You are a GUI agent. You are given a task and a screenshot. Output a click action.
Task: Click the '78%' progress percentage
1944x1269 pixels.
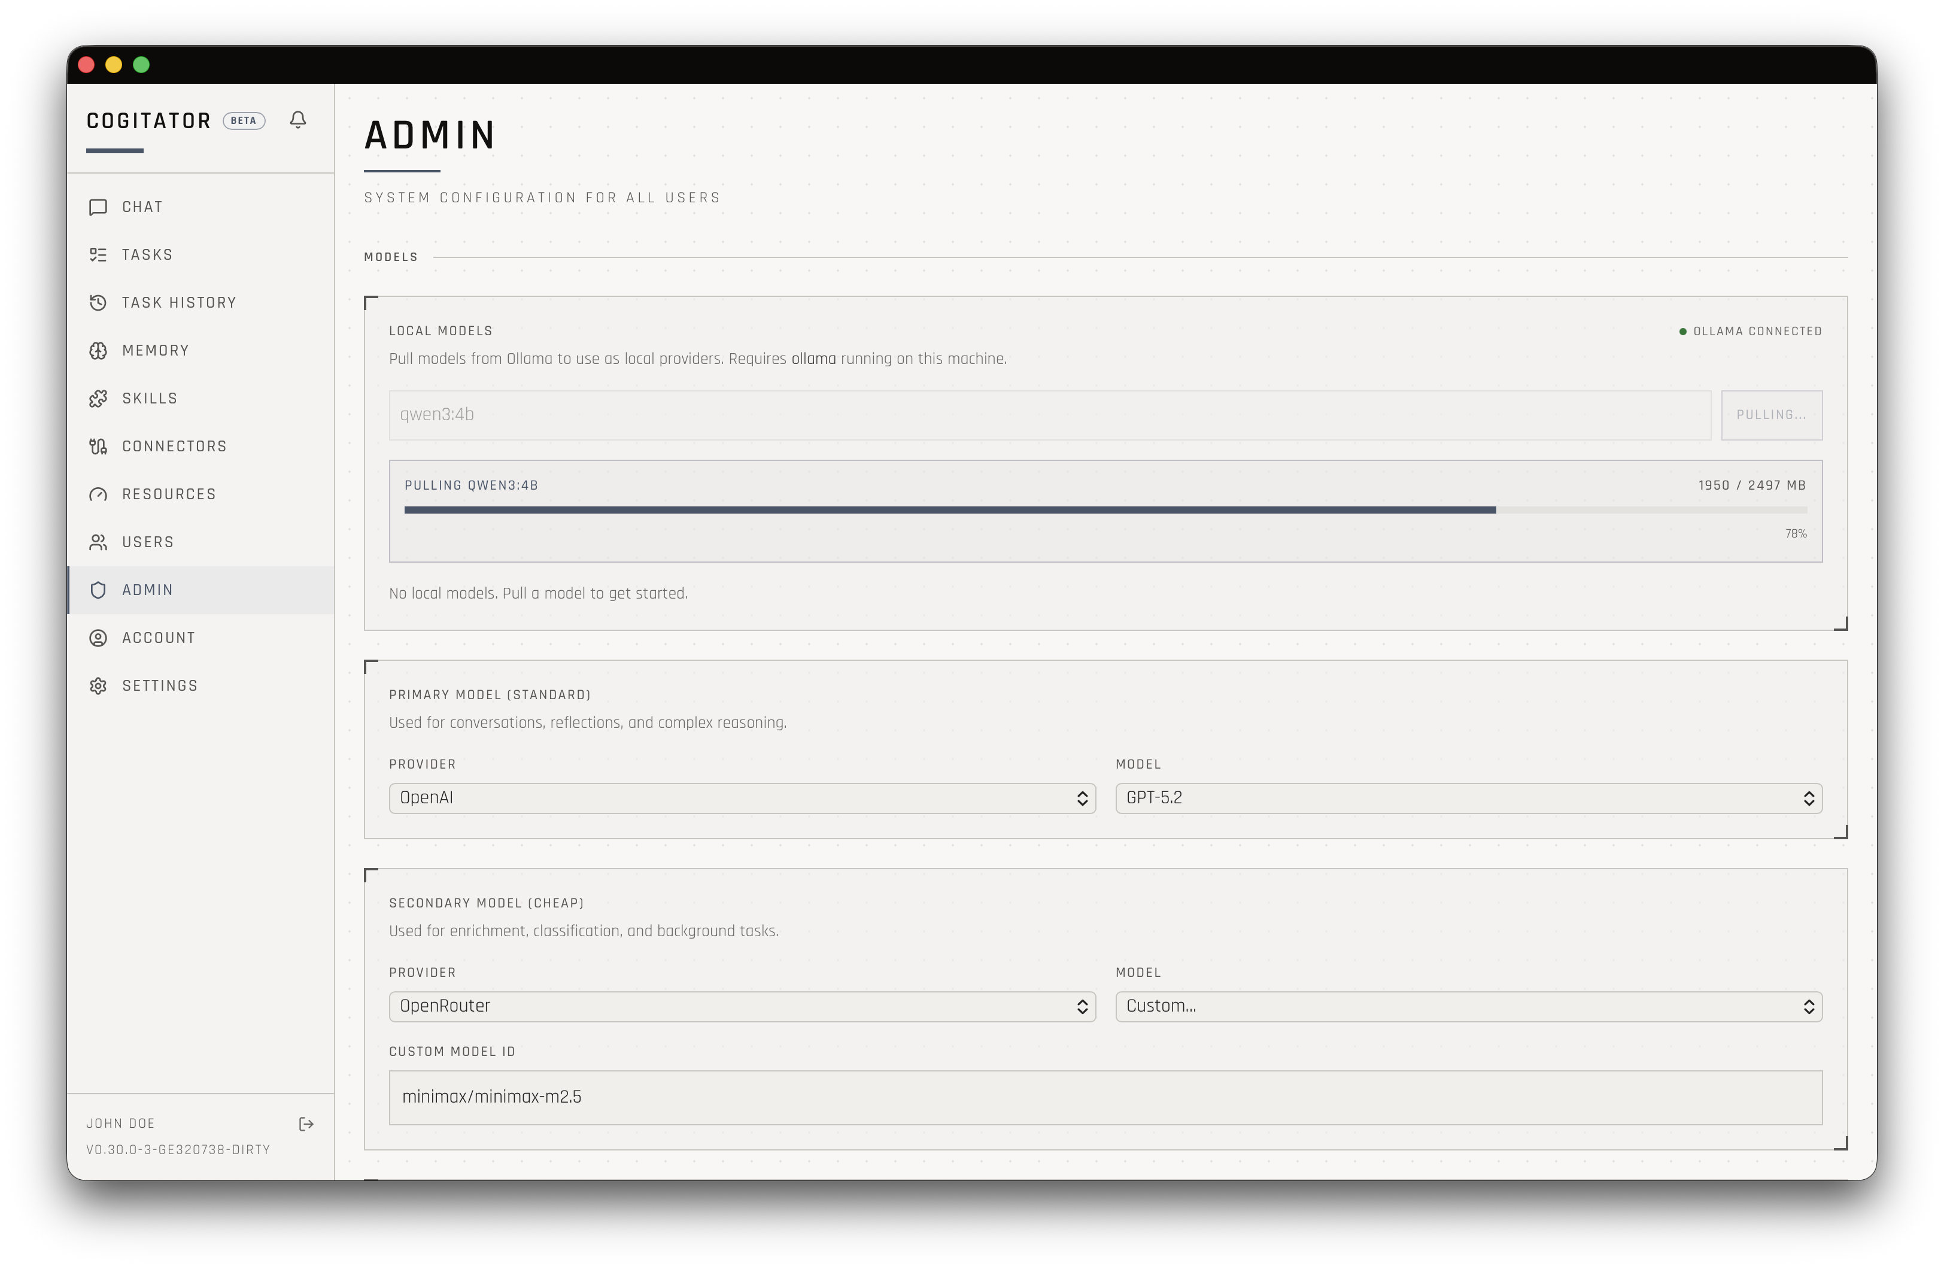1796,535
